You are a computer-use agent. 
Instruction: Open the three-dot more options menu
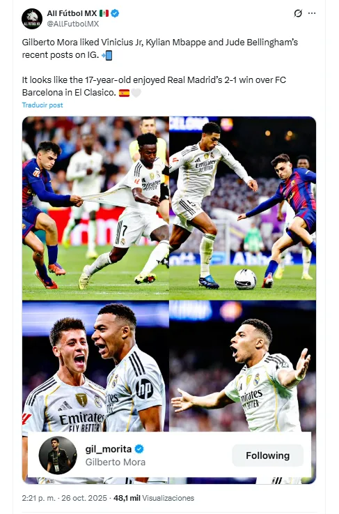click(x=312, y=13)
